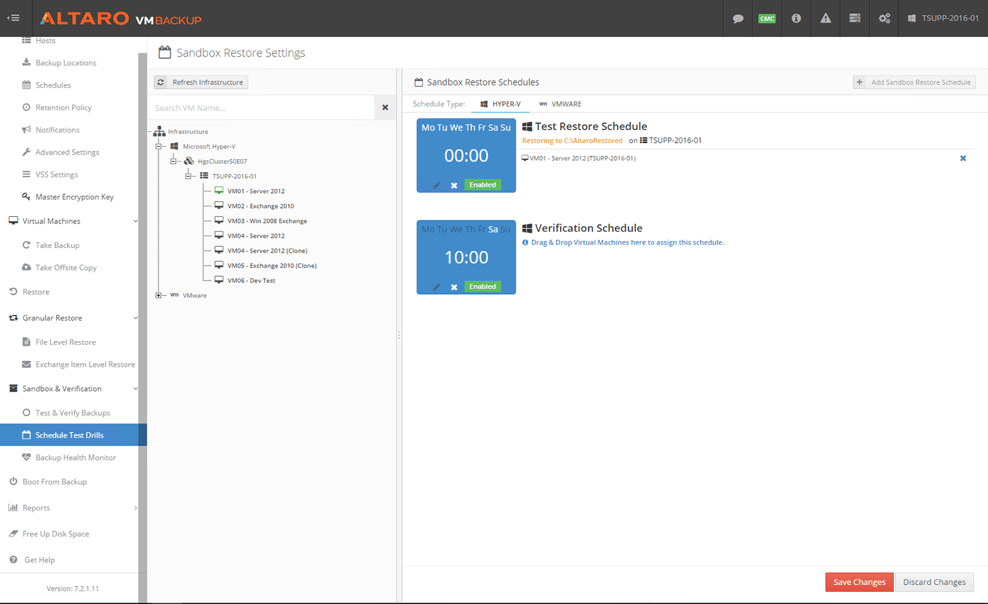Open the warning triangle alerts icon

(x=826, y=18)
